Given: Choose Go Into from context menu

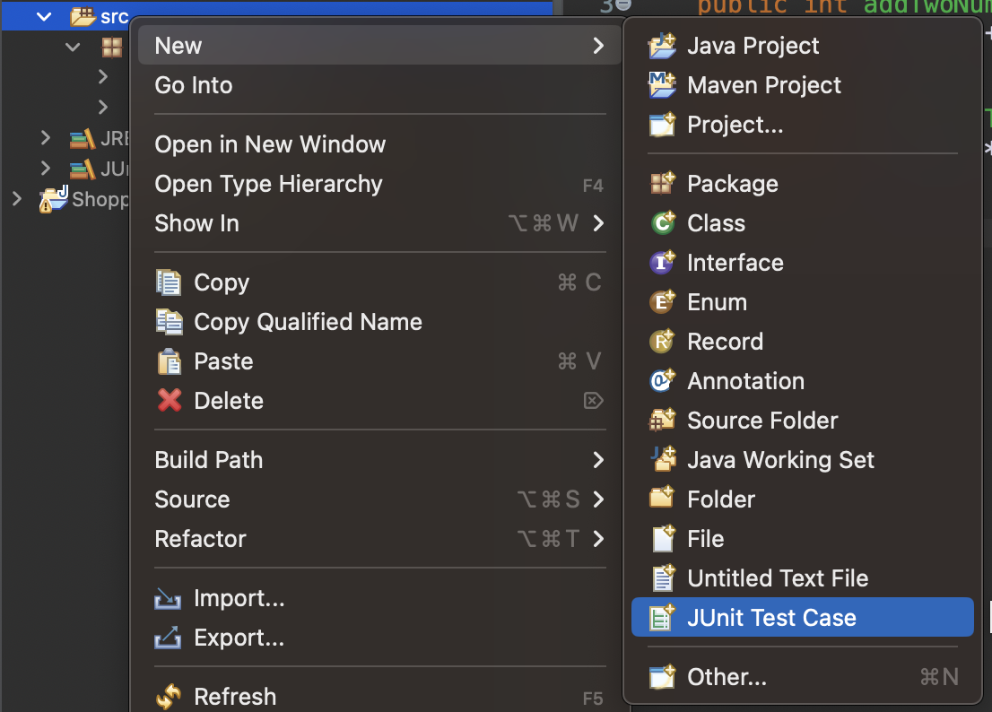Looking at the screenshot, I should [x=379, y=84].
